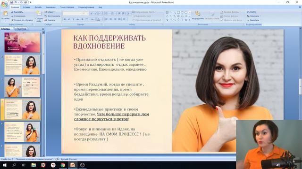Click the Find (Найти) binoculars icon
302x169 pixels.
[249, 12]
